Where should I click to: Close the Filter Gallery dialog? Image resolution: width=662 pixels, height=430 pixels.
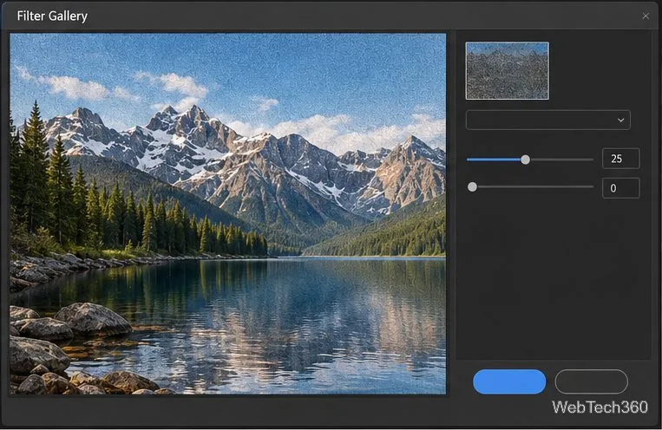point(646,16)
